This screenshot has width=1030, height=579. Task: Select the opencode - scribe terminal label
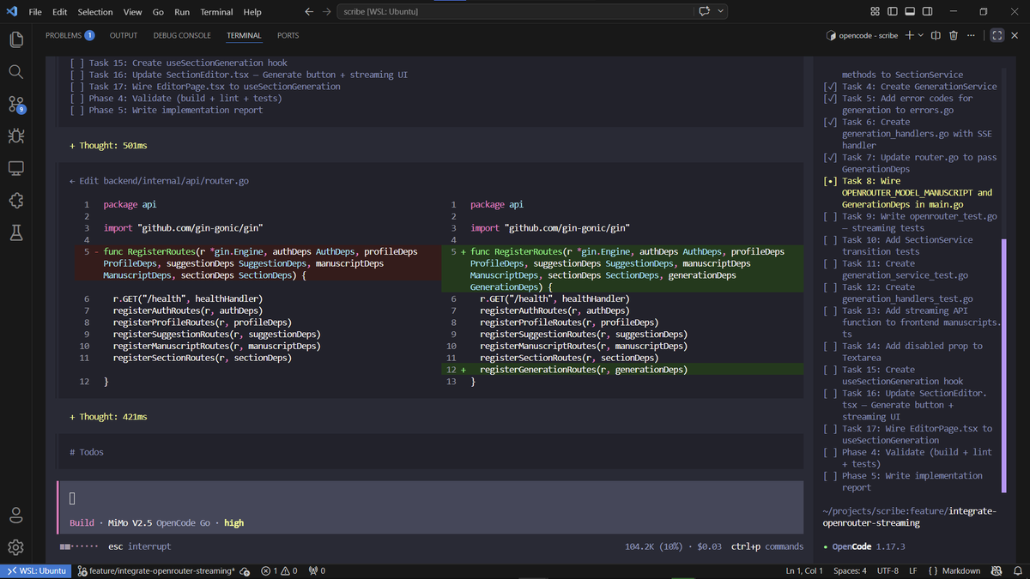click(x=862, y=35)
